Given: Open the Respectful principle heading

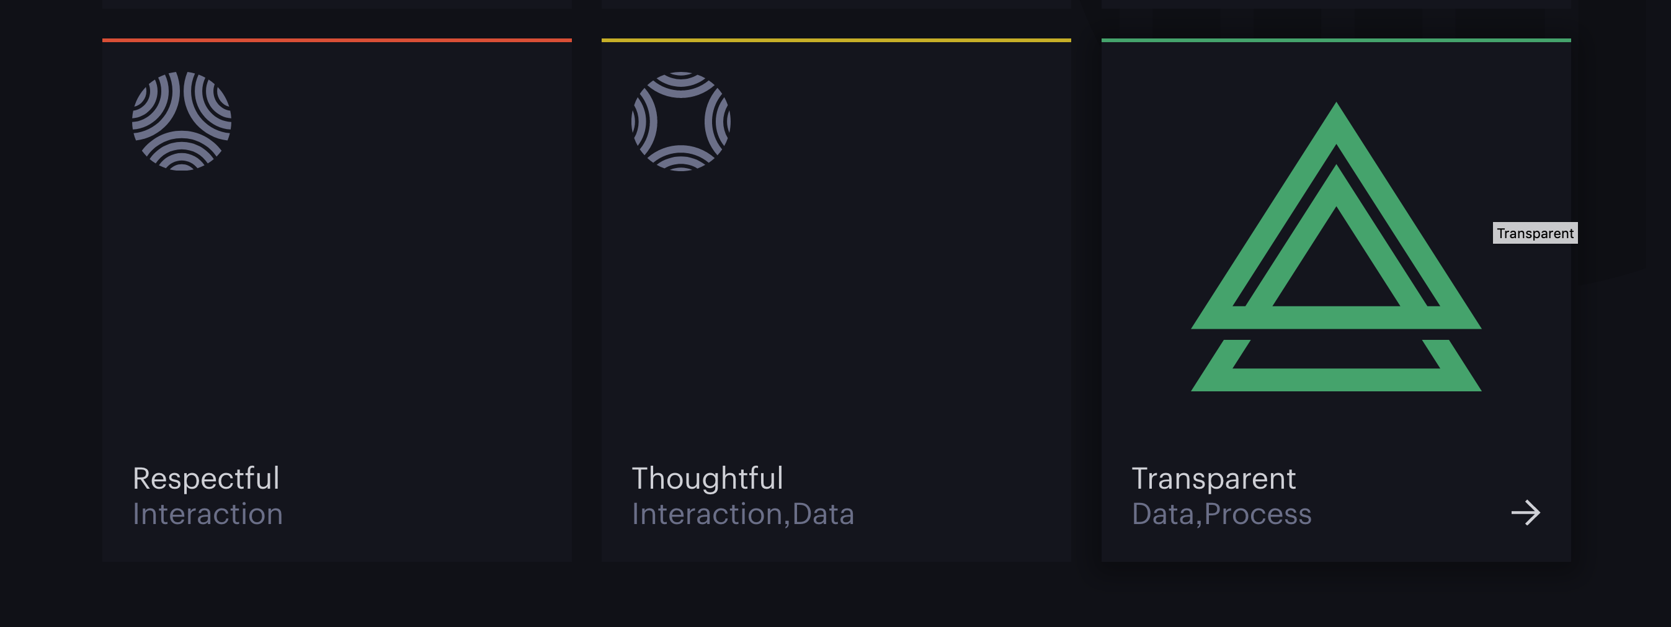Looking at the screenshot, I should click(x=206, y=479).
